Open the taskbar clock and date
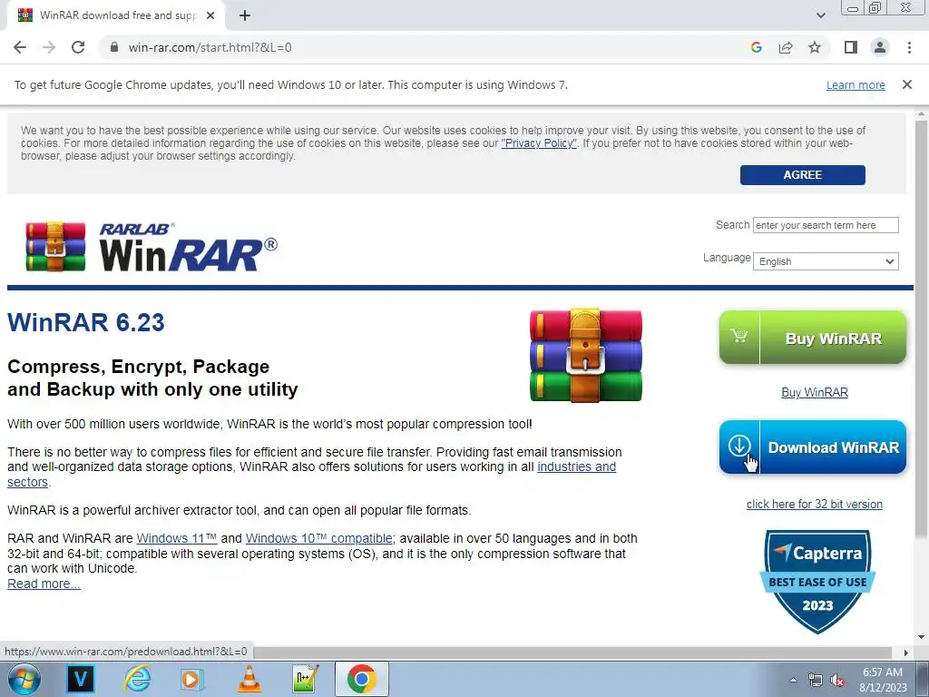 tap(883, 680)
